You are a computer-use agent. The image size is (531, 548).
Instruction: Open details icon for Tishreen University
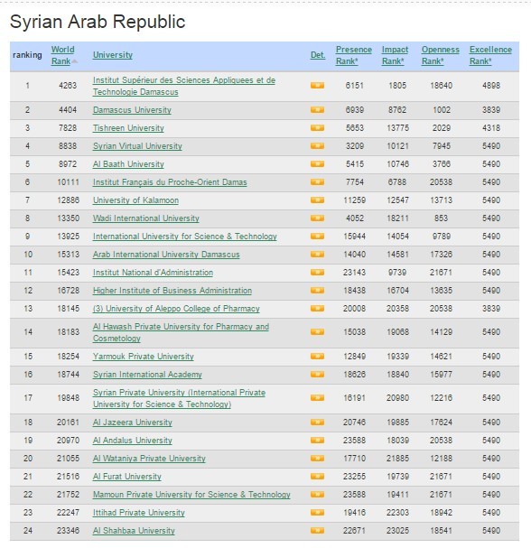[317, 128]
